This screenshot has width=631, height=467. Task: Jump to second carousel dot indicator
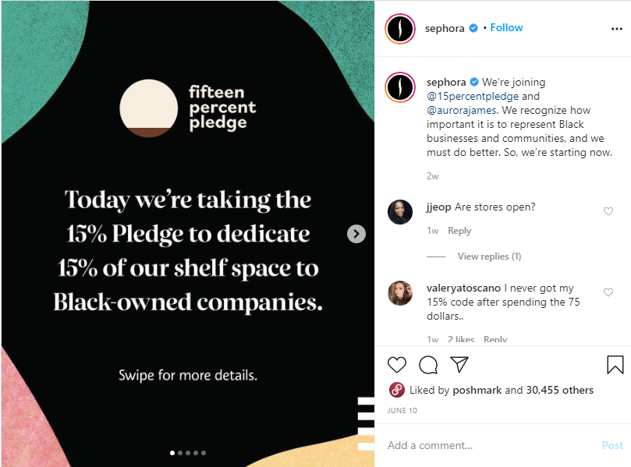pos(180,452)
